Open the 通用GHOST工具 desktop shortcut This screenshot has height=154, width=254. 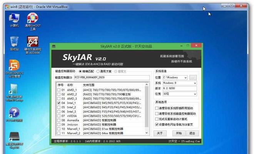[x=33, y=21]
